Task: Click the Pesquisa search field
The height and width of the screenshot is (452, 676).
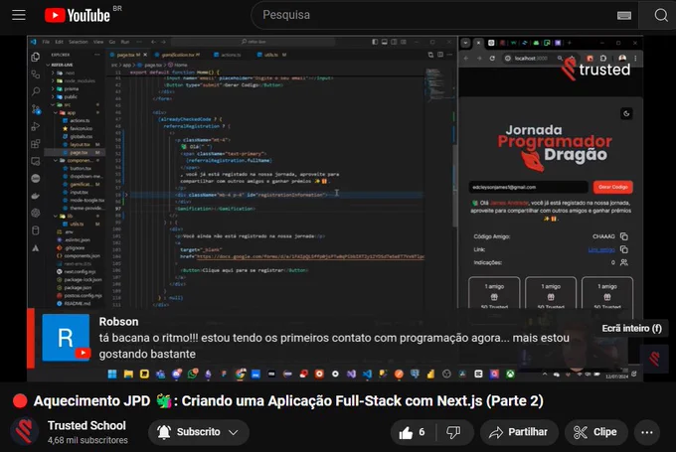Action: pos(431,15)
